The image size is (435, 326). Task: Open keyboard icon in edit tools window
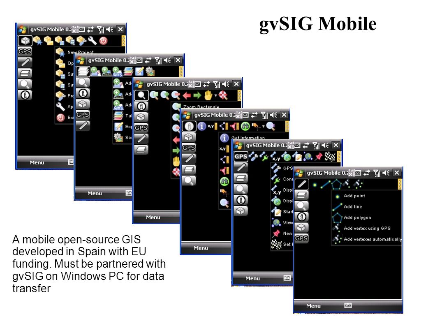coord(348,305)
